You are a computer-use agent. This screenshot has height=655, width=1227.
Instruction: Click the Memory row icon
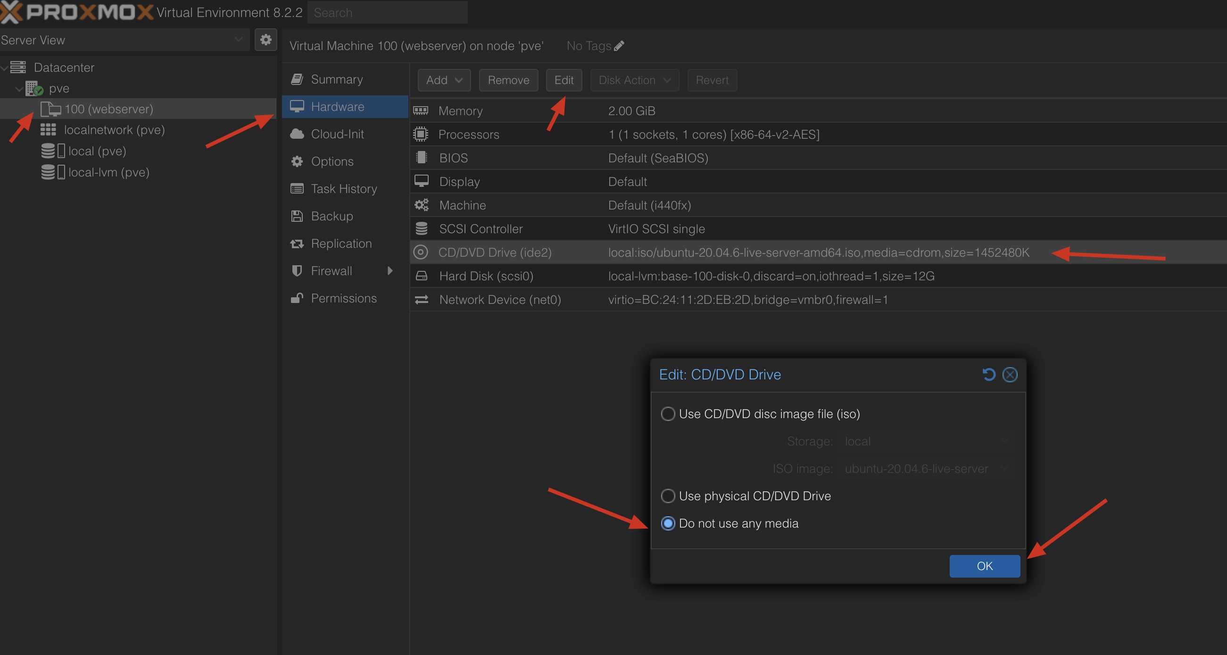(x=421, y=110)
